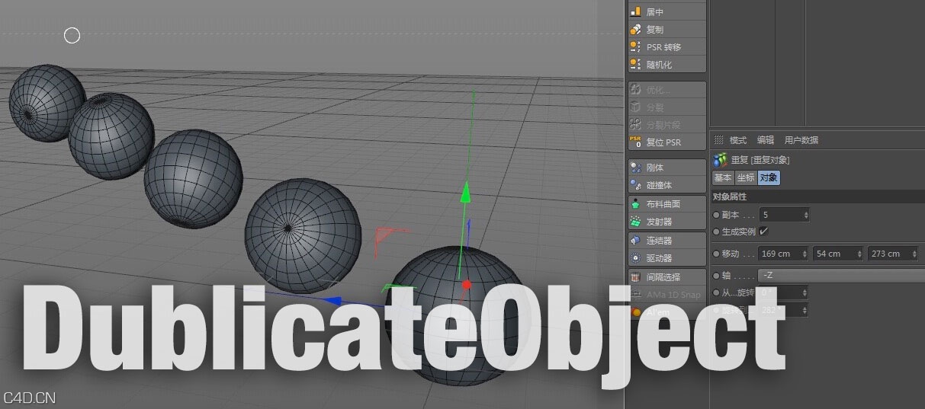Adjust the 从...旋转 0° stepper arrows
925x409 pixels.
point(805,292)
